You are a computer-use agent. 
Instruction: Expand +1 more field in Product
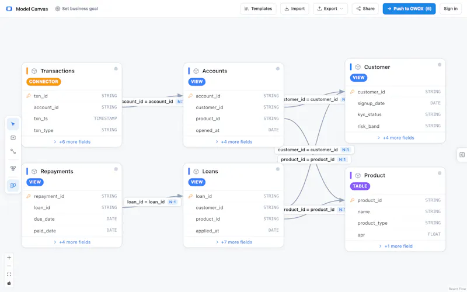(x=396, y=246)
